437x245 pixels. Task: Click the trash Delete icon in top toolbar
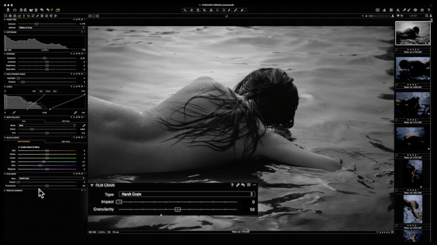(x=36, y=10)
